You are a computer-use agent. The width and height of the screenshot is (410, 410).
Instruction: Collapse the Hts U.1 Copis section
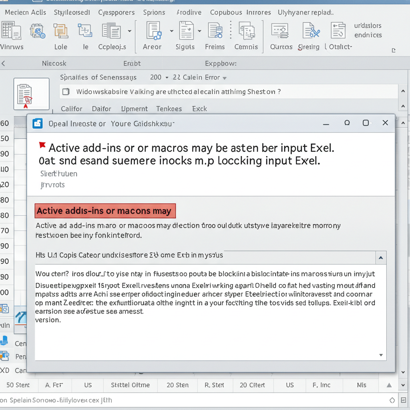click(381, 258)
